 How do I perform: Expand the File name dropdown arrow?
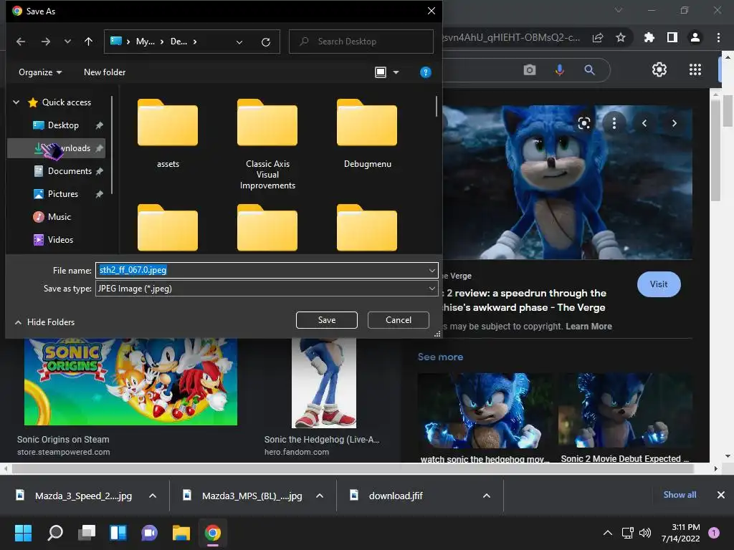coord(432,270)
